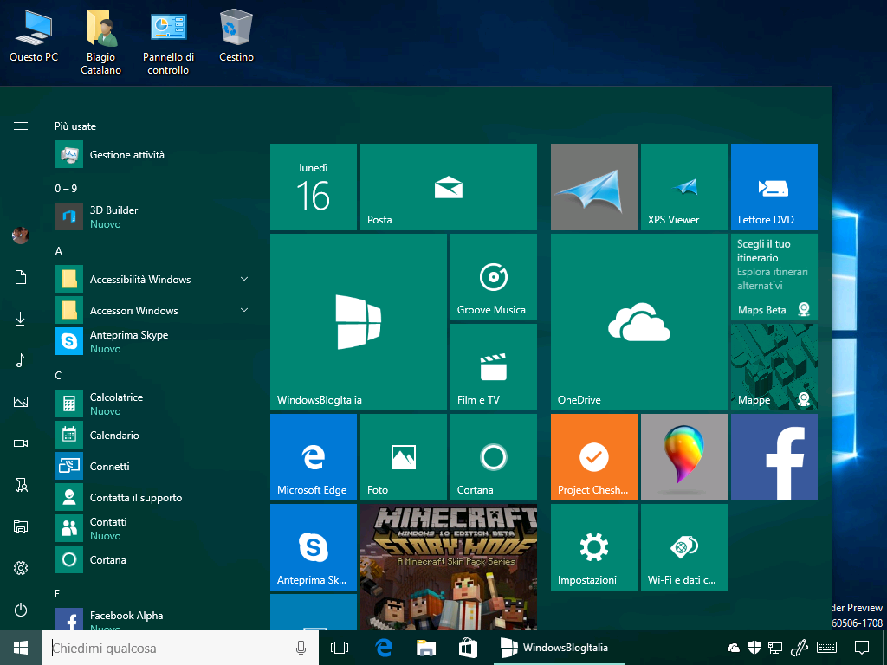
Task: Open Music folder from the Start sidebar
Action: [x=21, y=360]
